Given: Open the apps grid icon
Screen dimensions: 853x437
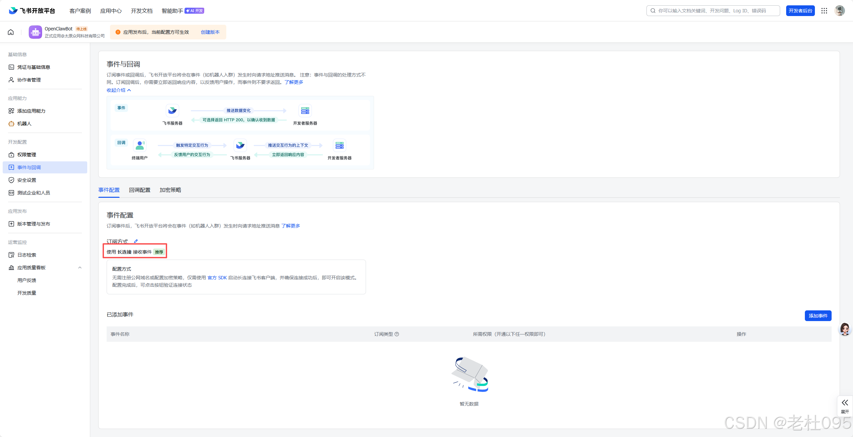Looking at the screenshot, I should point(824,11).
